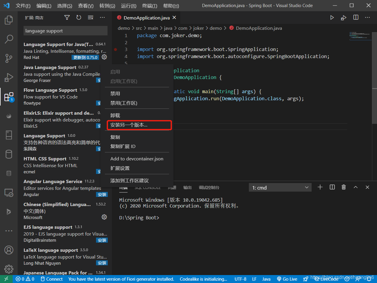Close the DemoApplication.java tab

pos(174,18)
